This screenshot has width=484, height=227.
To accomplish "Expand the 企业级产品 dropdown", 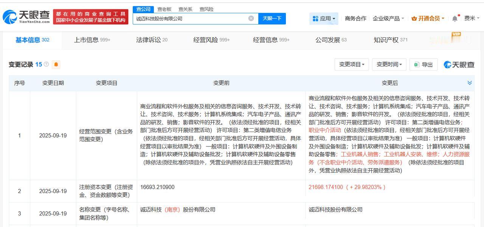I will tap(388, 18).
